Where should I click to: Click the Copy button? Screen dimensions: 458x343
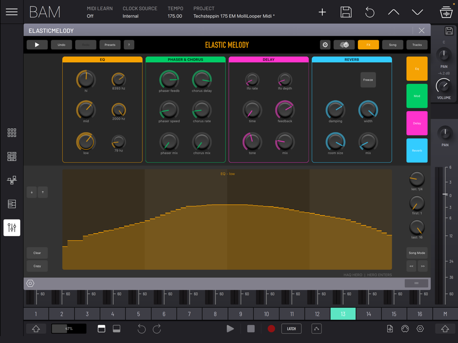(x=37, y=266)
